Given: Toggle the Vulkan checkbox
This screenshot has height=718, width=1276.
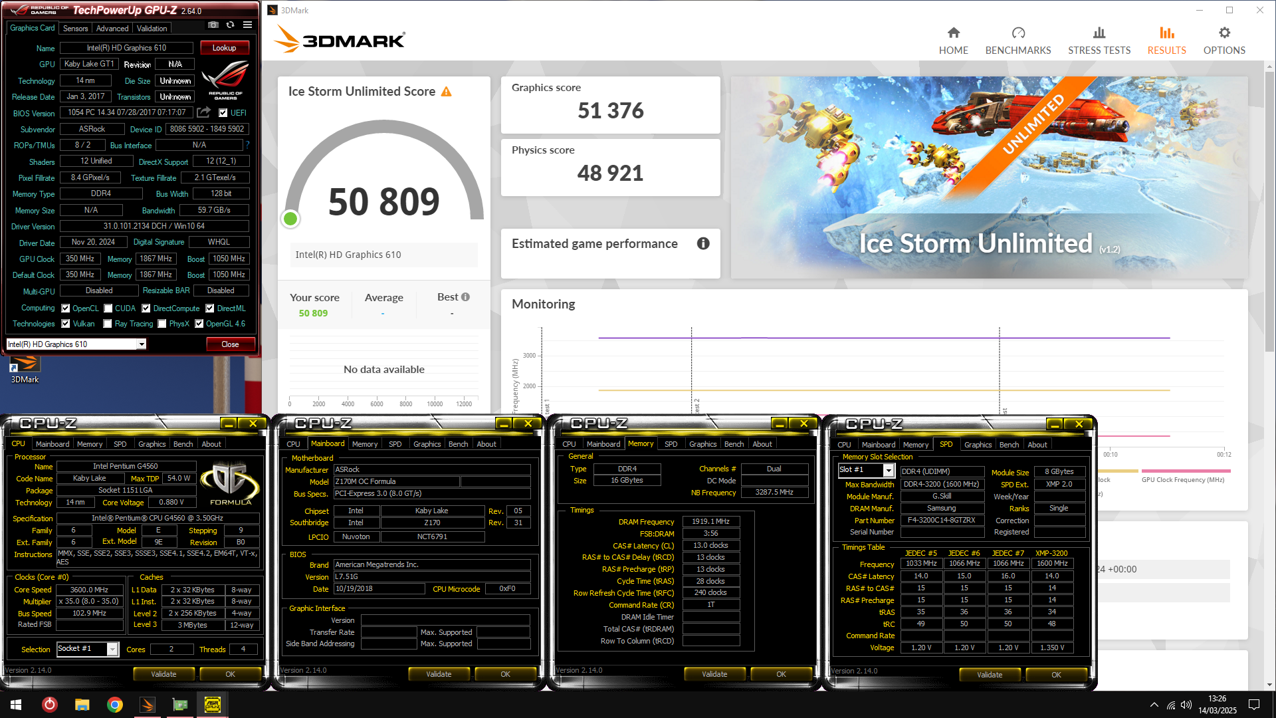Looking at the screenshot, I should pyautogui.click(x=66, y=324).
